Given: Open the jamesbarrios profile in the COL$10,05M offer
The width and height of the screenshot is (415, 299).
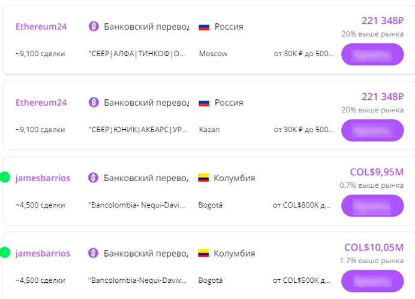Looking at the screenshot, I should click(43, 253).
